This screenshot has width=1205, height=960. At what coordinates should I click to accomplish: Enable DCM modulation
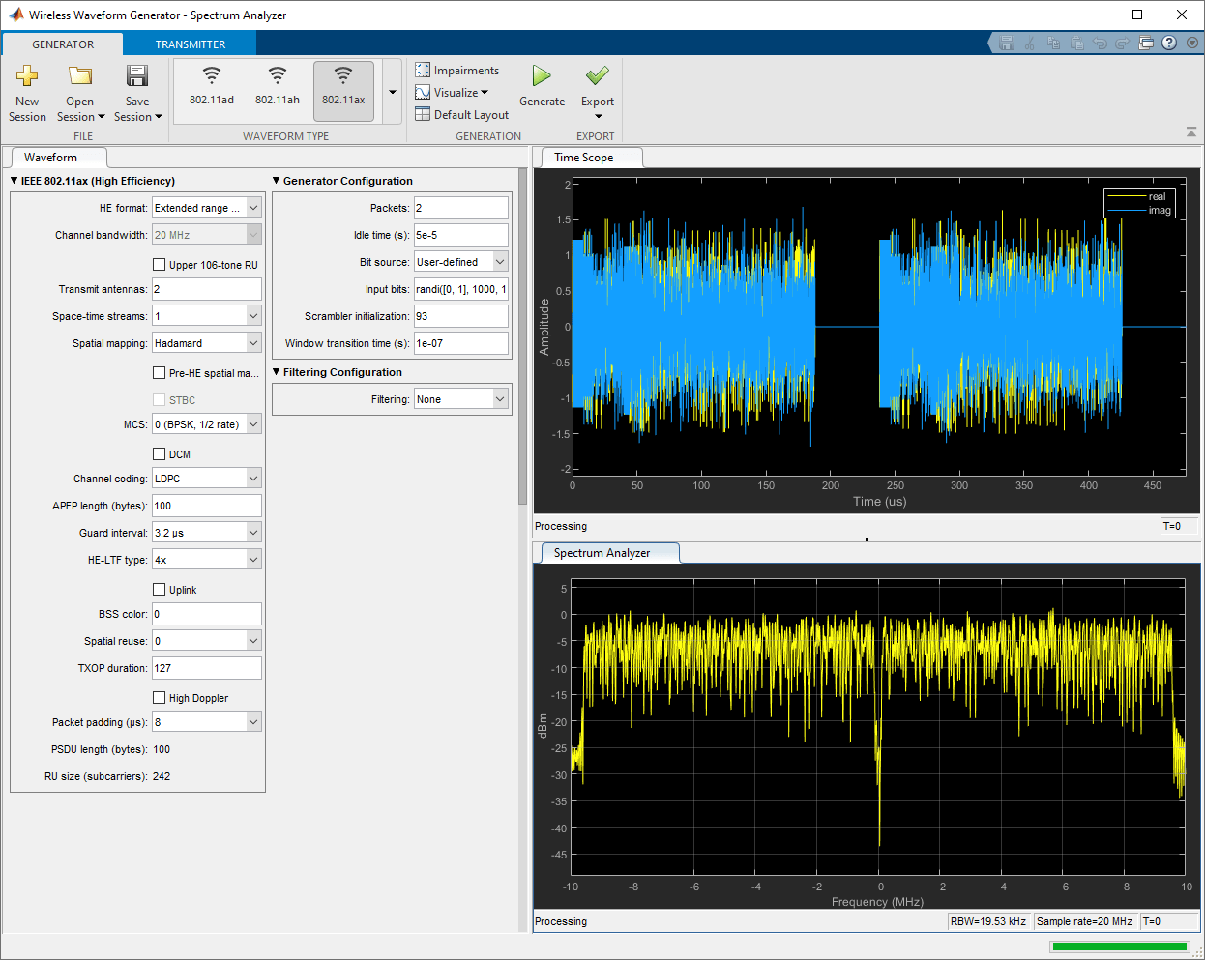159,453
